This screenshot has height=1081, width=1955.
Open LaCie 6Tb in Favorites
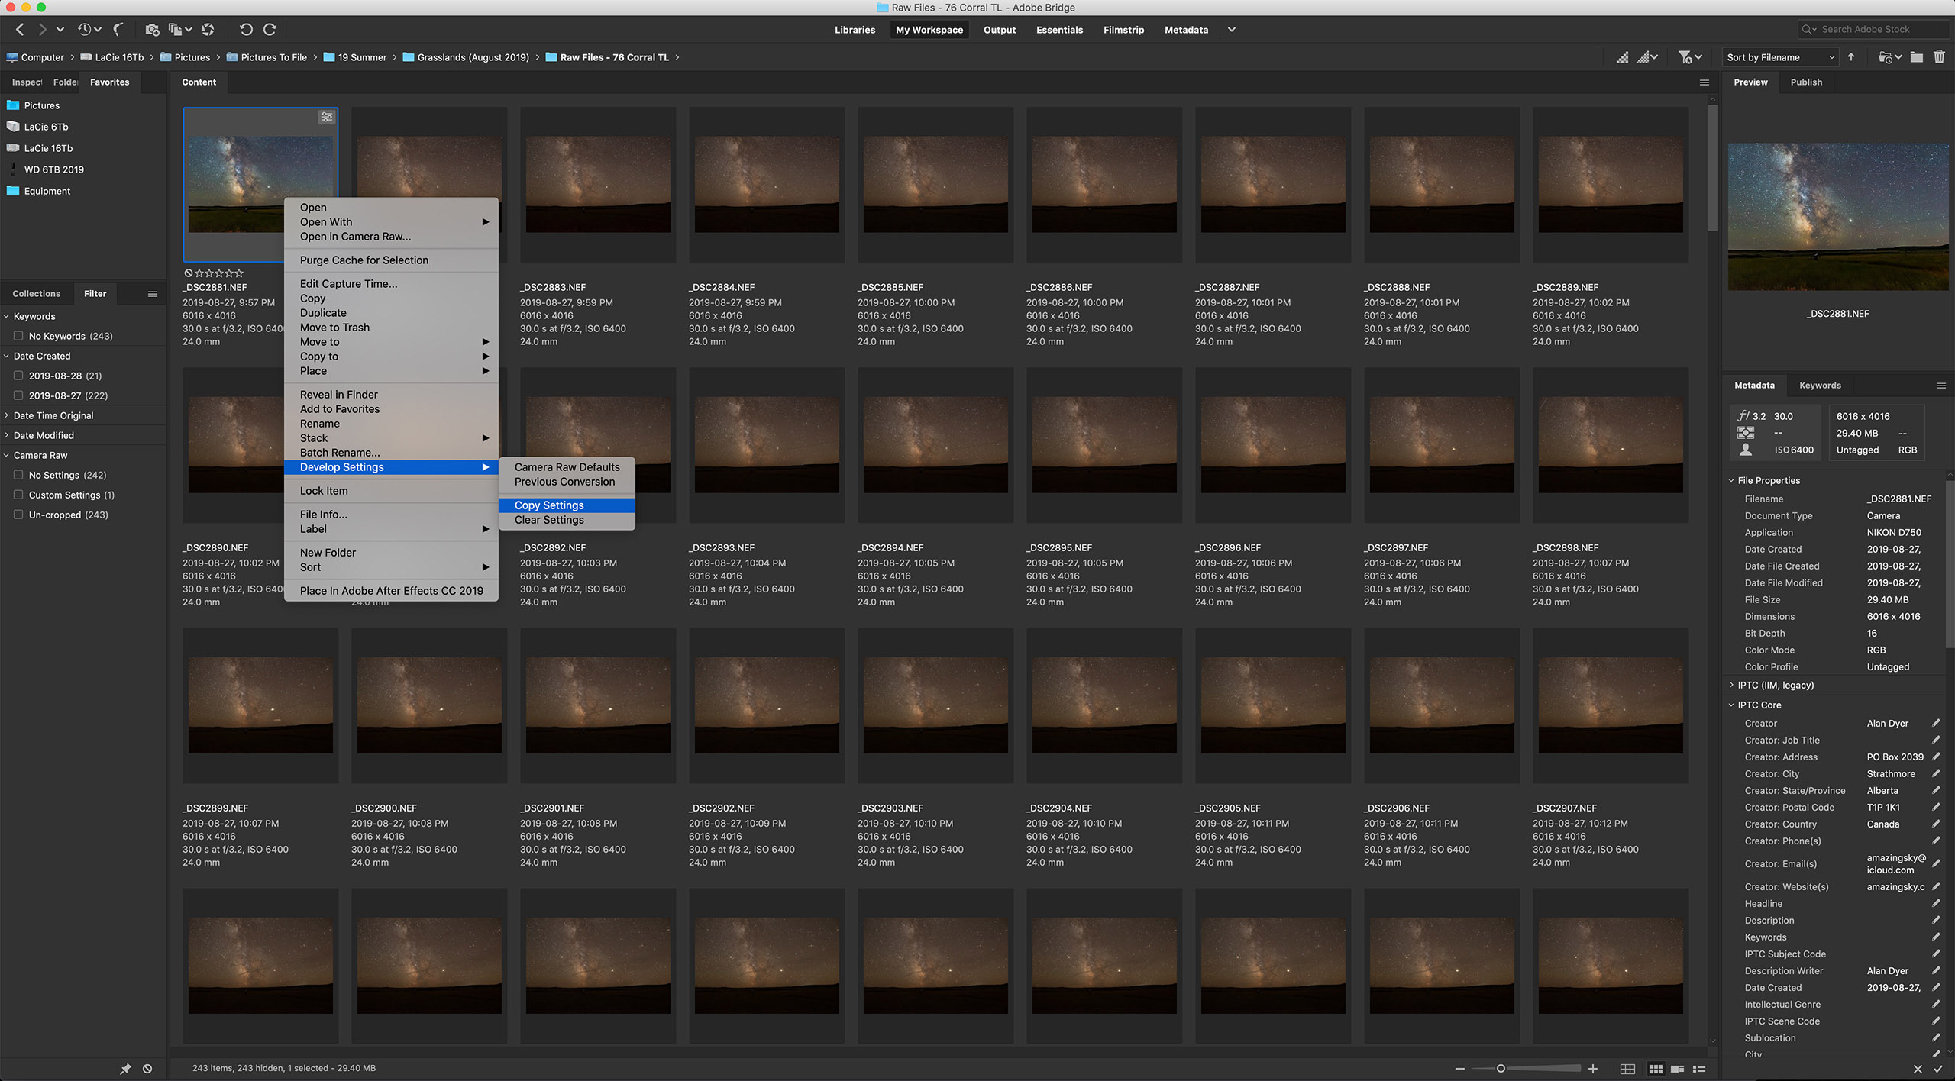pyautogui.click(x=46, y=127)
